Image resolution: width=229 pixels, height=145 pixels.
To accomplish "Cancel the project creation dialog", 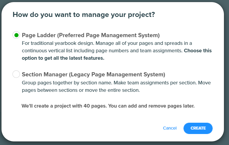I will pos(170,128).
